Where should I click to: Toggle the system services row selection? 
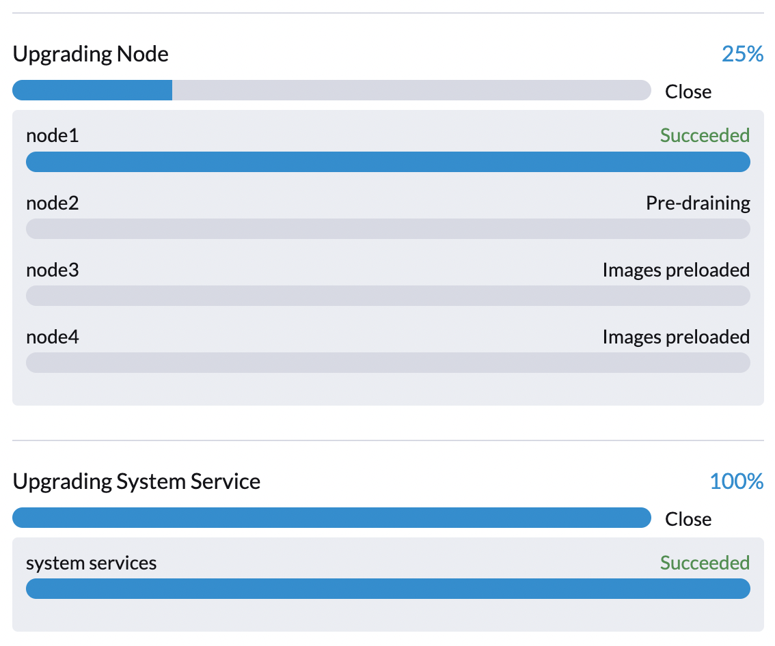91,563
